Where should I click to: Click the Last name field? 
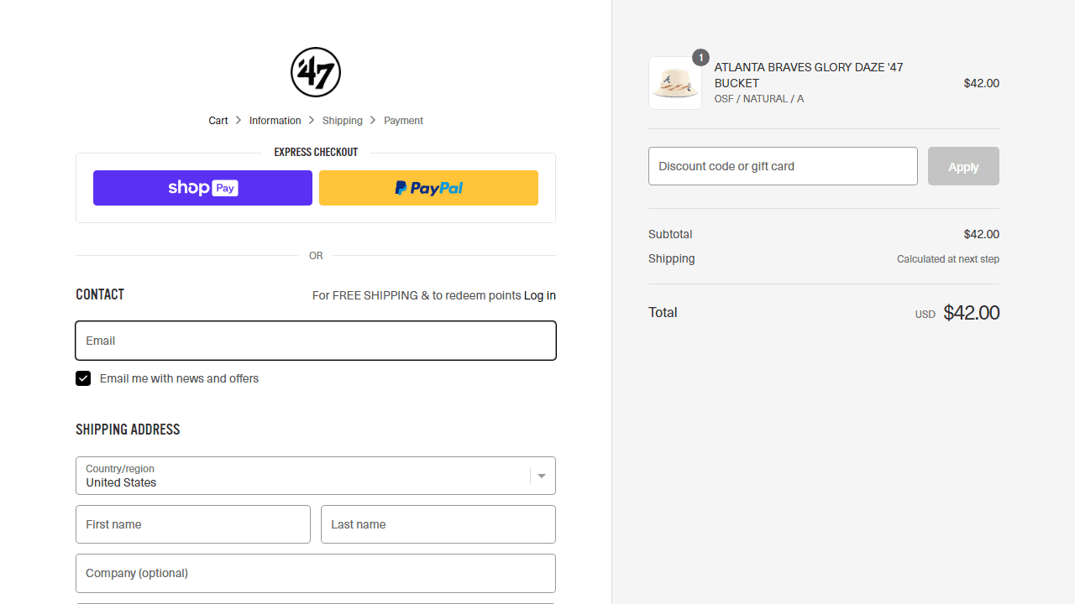coord(438,524)
